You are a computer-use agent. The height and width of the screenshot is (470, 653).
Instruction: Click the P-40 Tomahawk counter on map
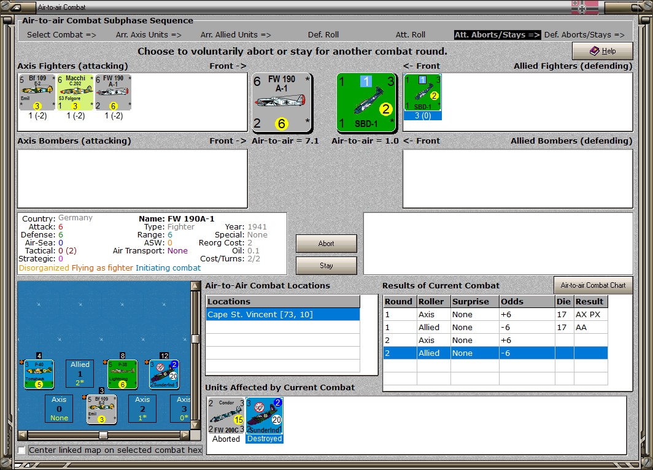click(x=39, y=374)
